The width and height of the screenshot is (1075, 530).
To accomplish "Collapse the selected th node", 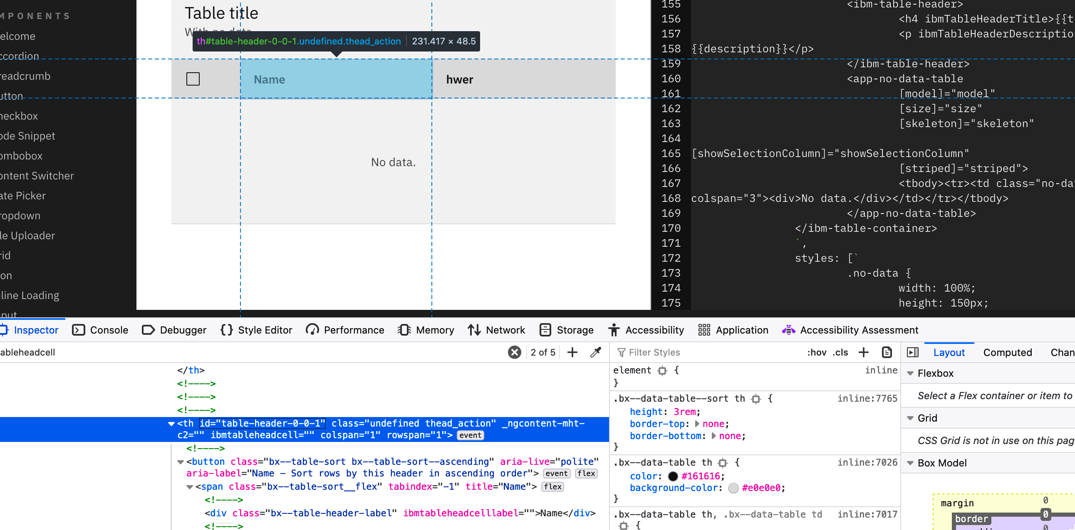I will 171,424.
